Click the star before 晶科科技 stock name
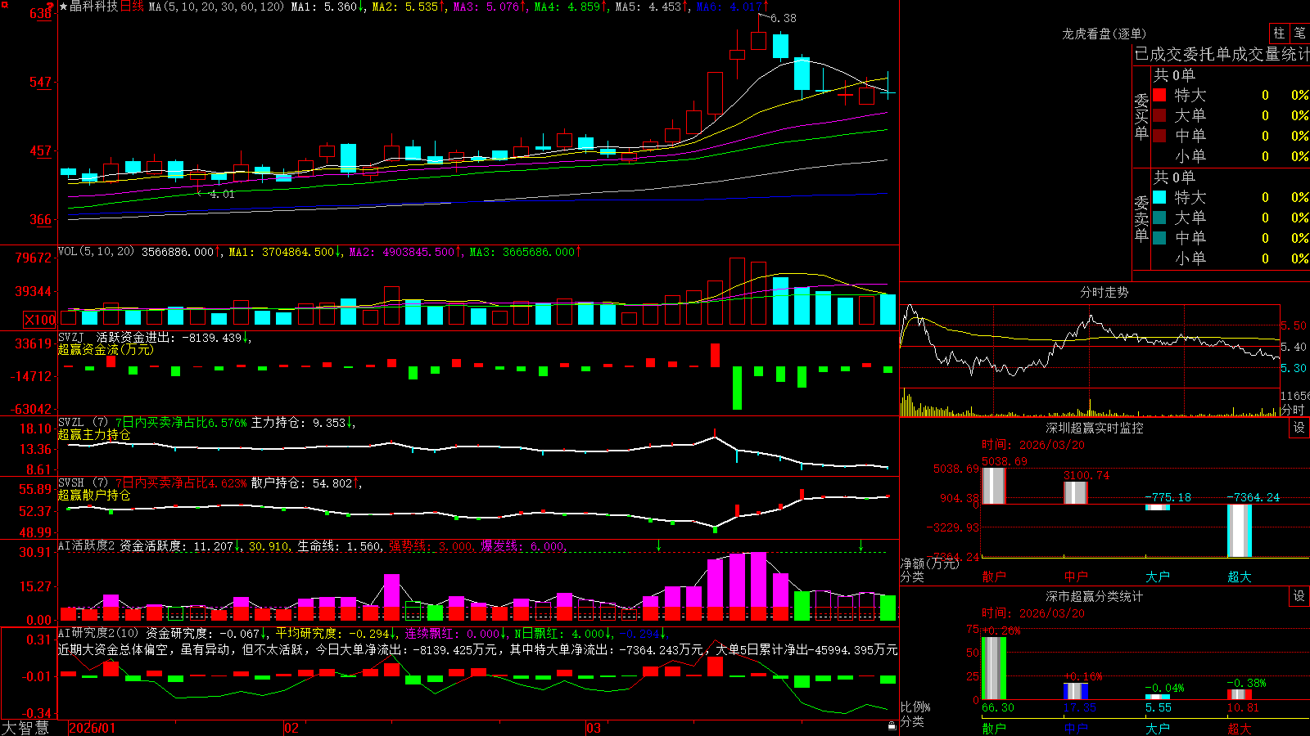 (64, 7)
